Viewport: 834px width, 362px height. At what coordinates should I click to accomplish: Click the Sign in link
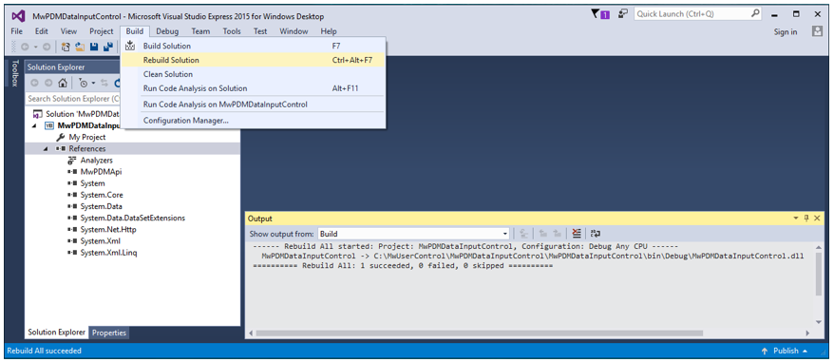pos(786,32)
